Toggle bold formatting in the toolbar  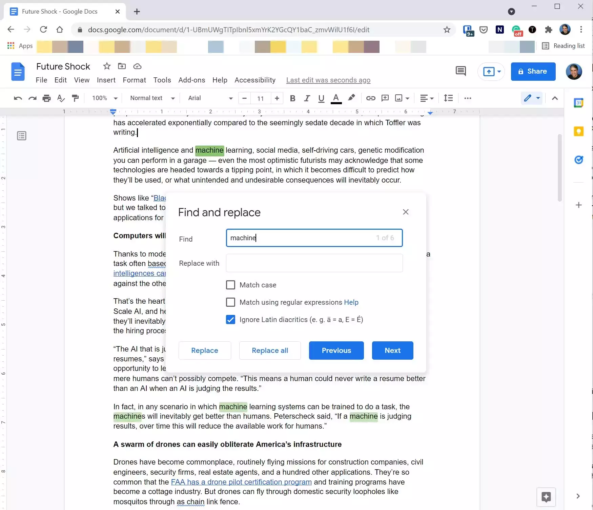(x=292, y=98)
